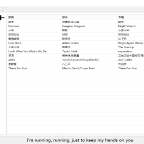
Task: Click the 三生三世十里桃花 album cell
Action: pyautogui.click(x=131, y=56)
